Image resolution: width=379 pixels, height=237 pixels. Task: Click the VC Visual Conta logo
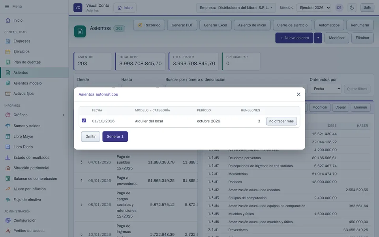pyautogui.click(x=78, y=8)
